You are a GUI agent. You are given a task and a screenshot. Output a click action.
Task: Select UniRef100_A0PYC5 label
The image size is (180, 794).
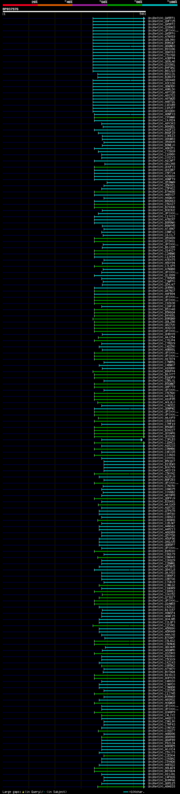161,678
